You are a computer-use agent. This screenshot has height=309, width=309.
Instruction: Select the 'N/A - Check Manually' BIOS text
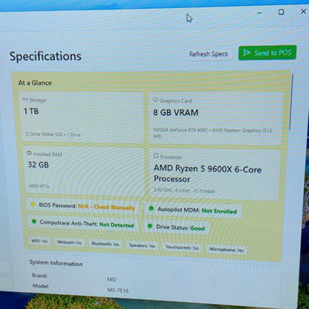[x=106, y=207]
